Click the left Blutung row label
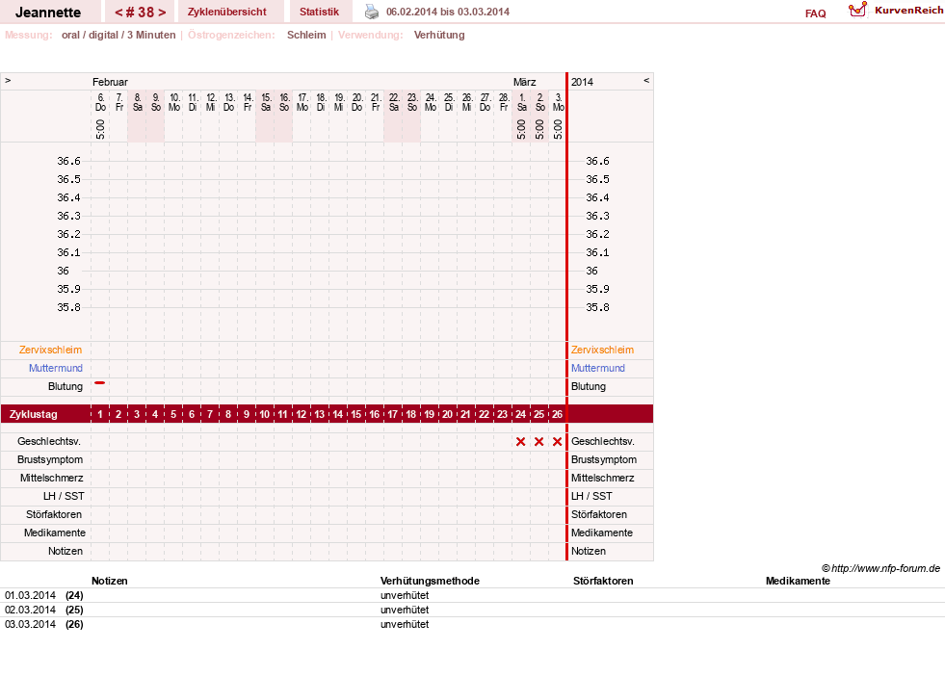Image resolution: width=945 pixels, height=676 pixels. click(x=66, y=387)
